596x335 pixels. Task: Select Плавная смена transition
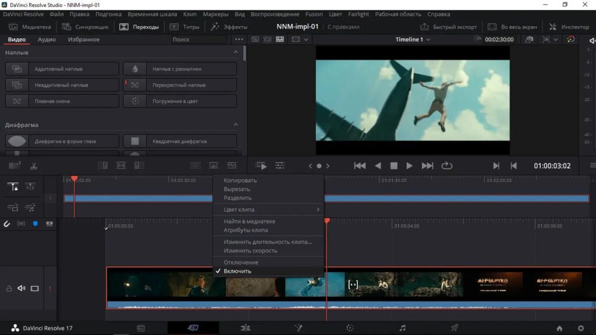pyautogui.click(x=62, y=101)
